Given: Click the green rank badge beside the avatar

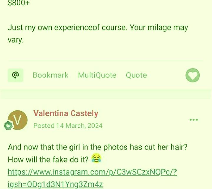Looking at the screenshot, I should point(8,126).
